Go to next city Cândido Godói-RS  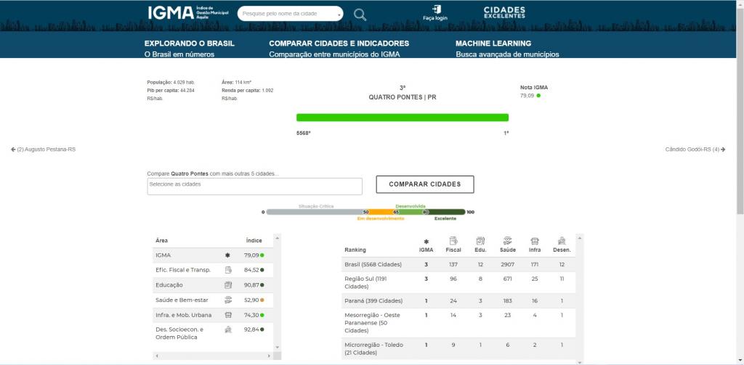click(x=695, y=149)
